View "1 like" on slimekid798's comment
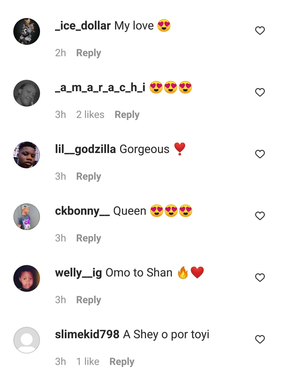 point(87,361)
